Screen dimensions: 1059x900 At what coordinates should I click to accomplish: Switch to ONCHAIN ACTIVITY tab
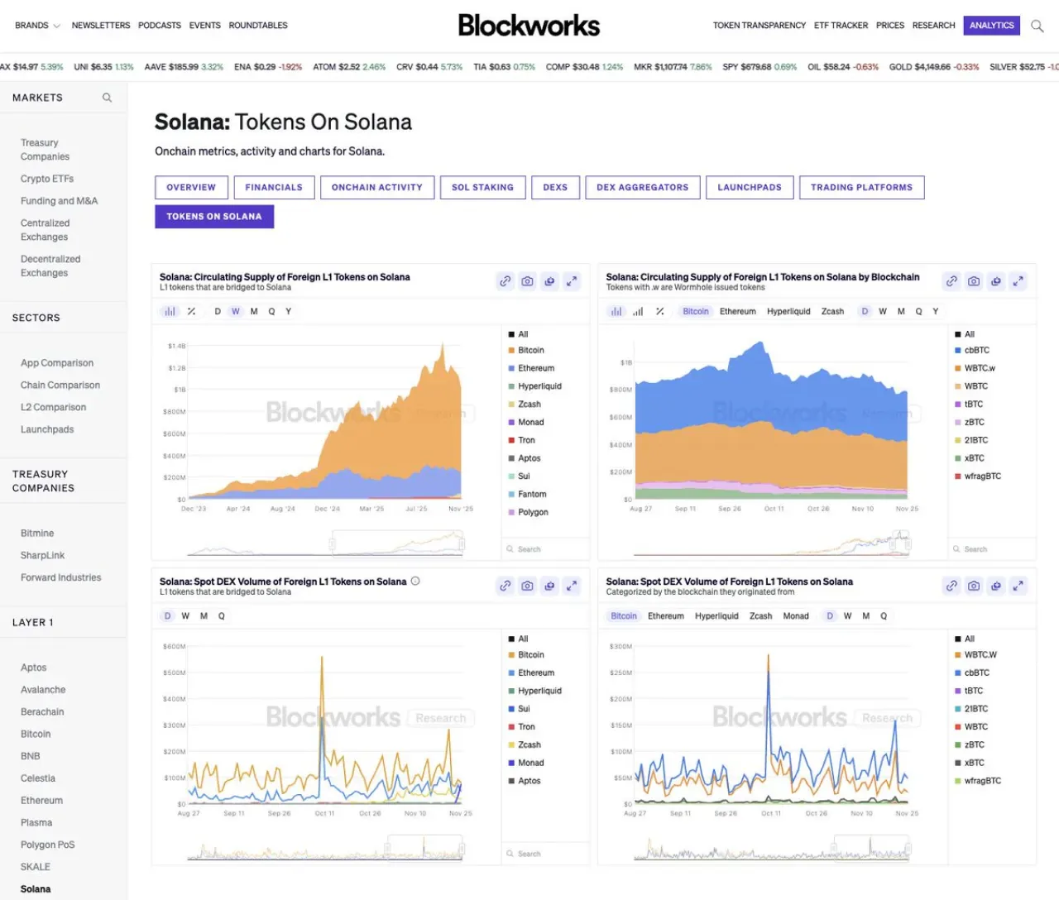coord(377,188)
